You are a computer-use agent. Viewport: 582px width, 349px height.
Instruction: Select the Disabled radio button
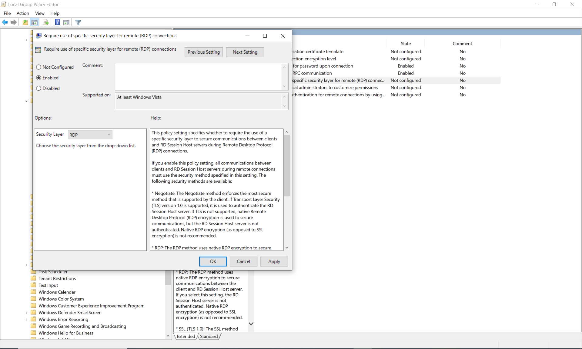[x=39, y=88]
